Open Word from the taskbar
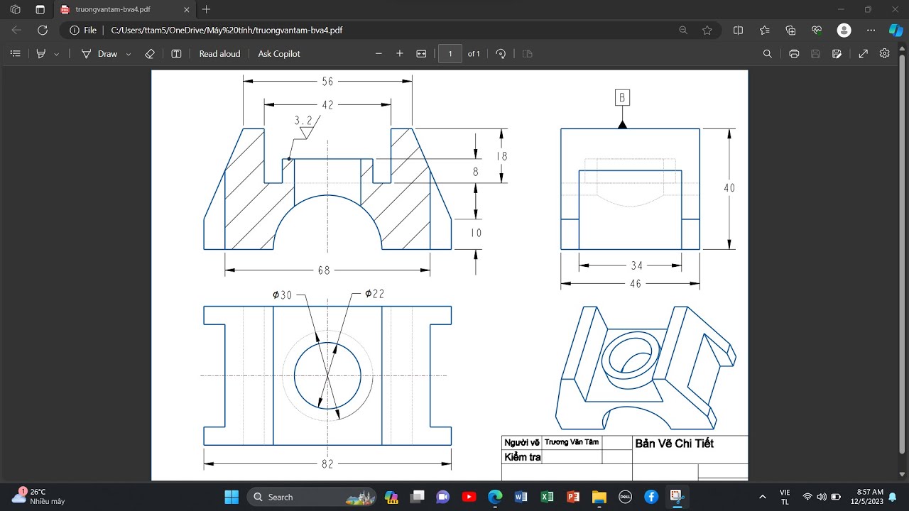This screenshot has height=511, width=909. [x=521, y=497]
